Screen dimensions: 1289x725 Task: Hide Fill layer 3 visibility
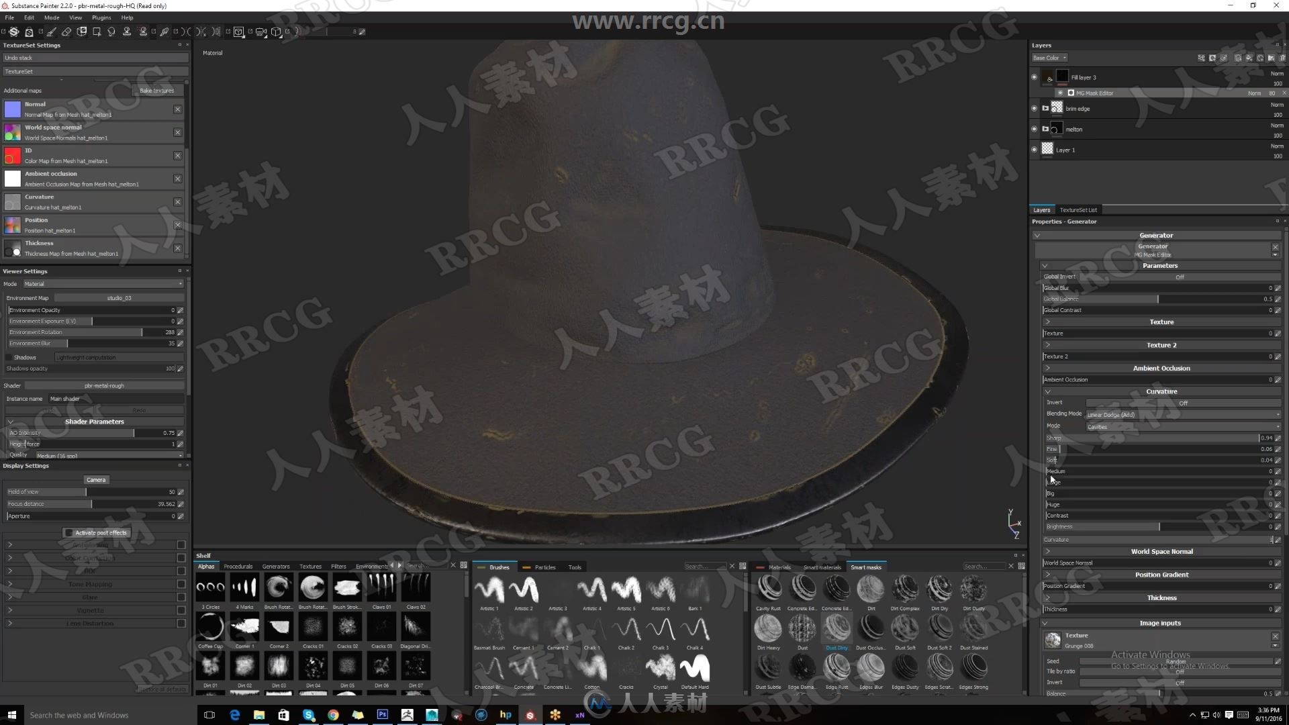1034,77
